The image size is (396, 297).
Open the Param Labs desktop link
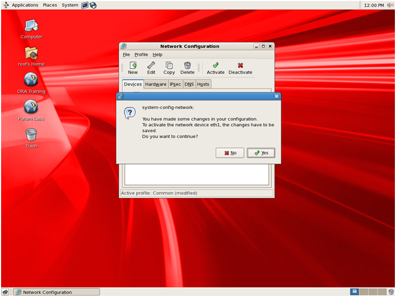pyautogui.click(x=31, y=107)
